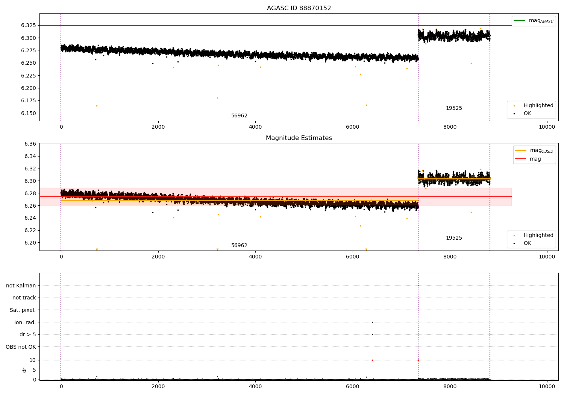Click x-tick '8000' under Magnitude Estimates plot
This screenshot has width=564, height=395.
[x=450, y=257]
